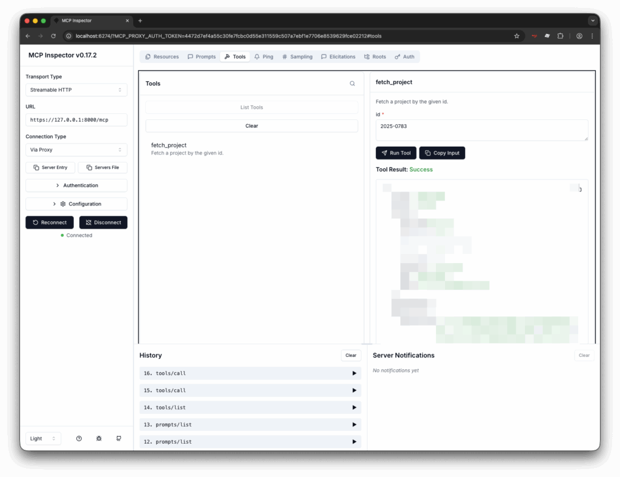Disconnect from the server

tap(103, 222)
